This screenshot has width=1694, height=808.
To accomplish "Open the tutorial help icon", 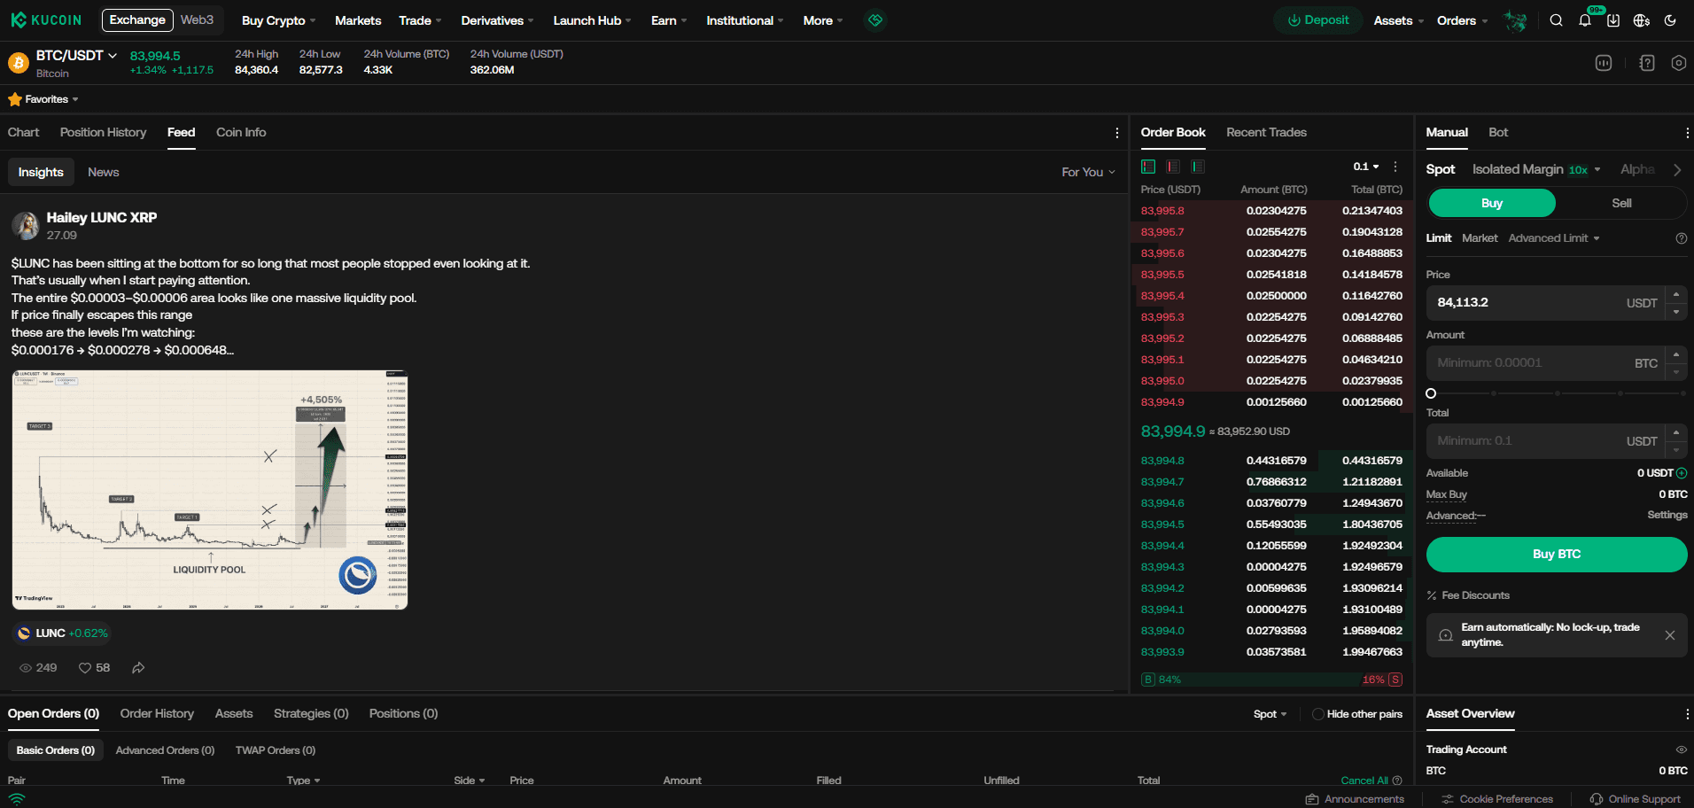I will [x=1647, y=63].
